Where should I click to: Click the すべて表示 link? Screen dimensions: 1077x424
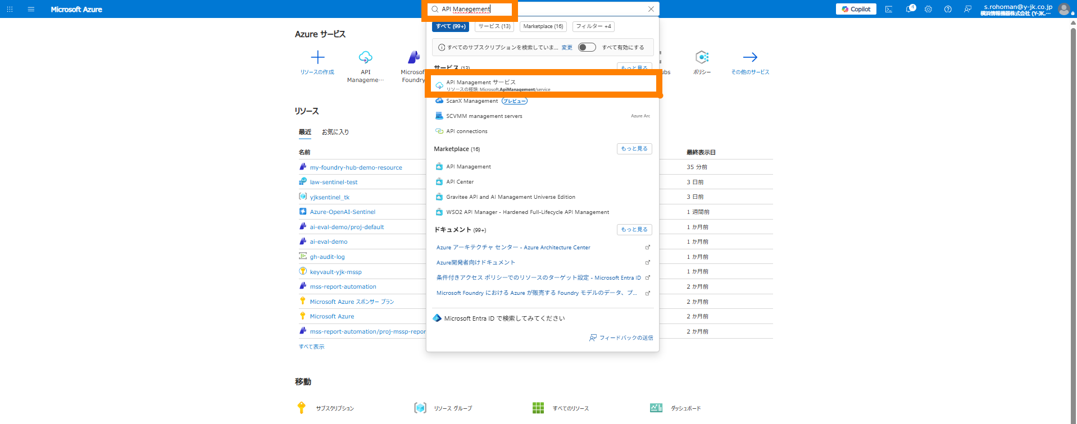[311, 347]
